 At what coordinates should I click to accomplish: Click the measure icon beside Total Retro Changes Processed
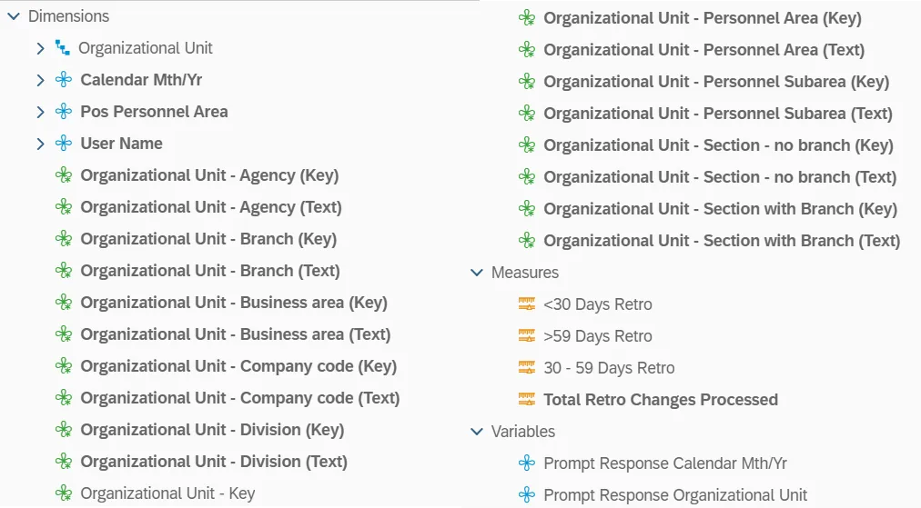526,400
